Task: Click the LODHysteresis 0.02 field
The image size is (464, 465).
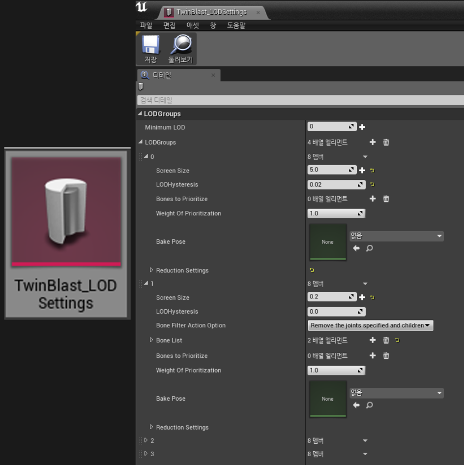Action: tap(336, 184)
